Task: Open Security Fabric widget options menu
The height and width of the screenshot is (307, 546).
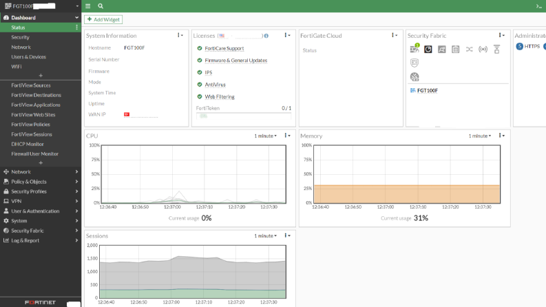Action: coord(501,35)
